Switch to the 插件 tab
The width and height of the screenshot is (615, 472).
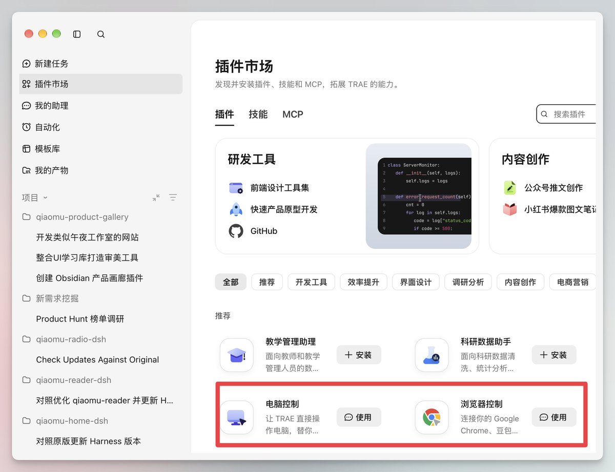[224, 115]
